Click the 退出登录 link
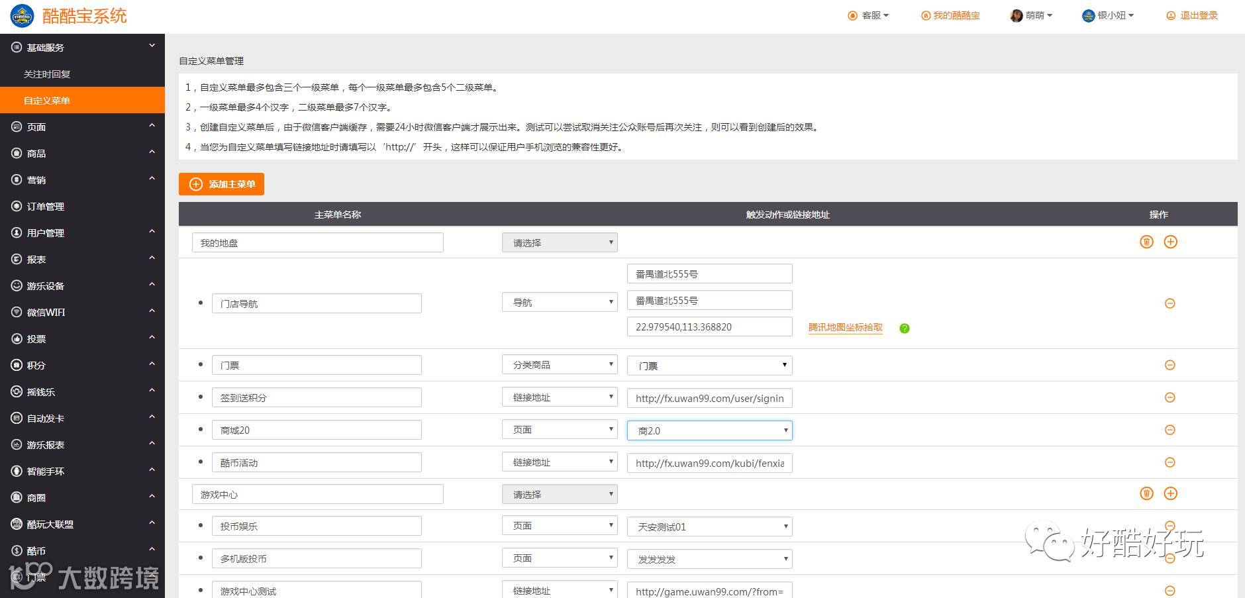 tap(1192, 16)
